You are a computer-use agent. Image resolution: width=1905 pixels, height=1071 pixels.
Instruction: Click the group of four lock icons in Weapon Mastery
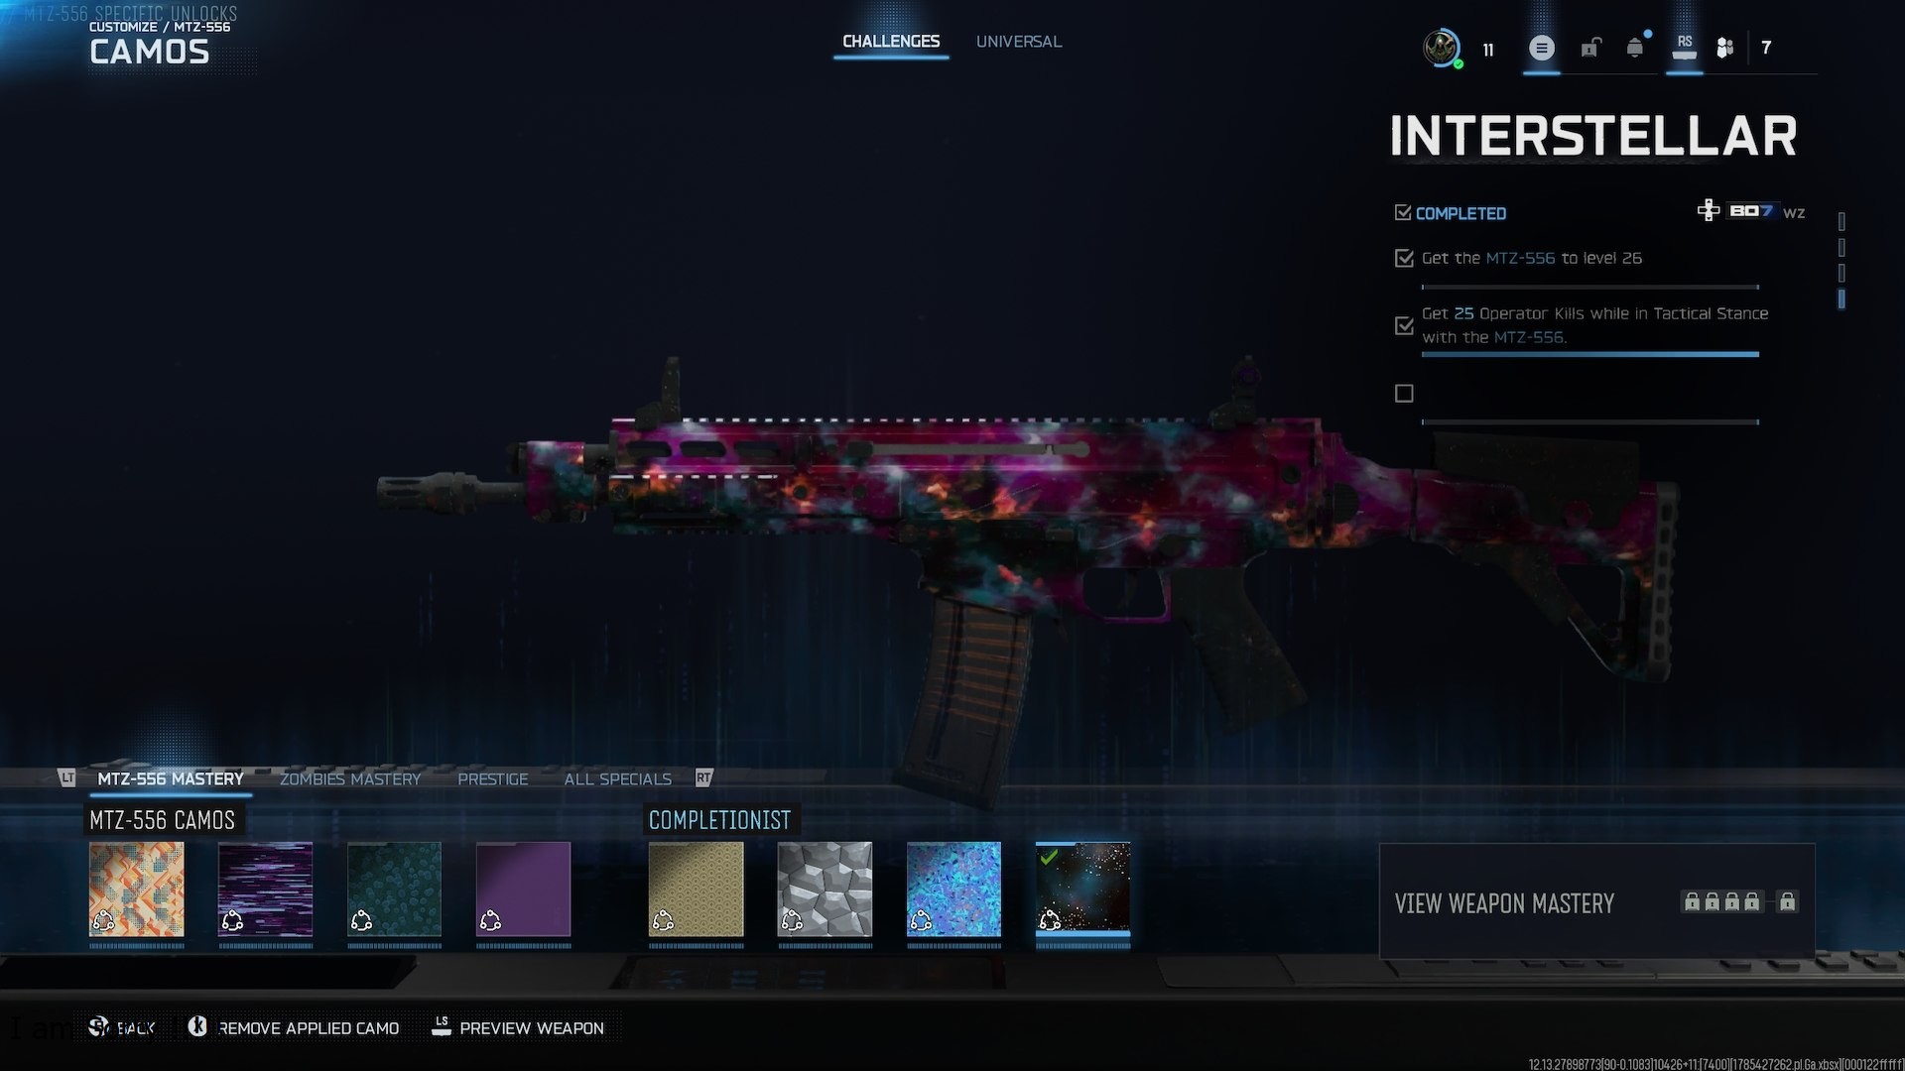click(1722, 901)
